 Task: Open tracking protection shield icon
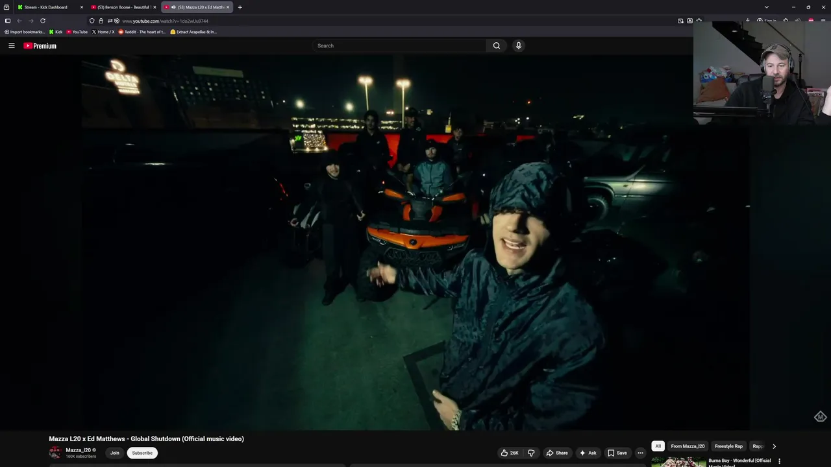[x=92, y=21]
